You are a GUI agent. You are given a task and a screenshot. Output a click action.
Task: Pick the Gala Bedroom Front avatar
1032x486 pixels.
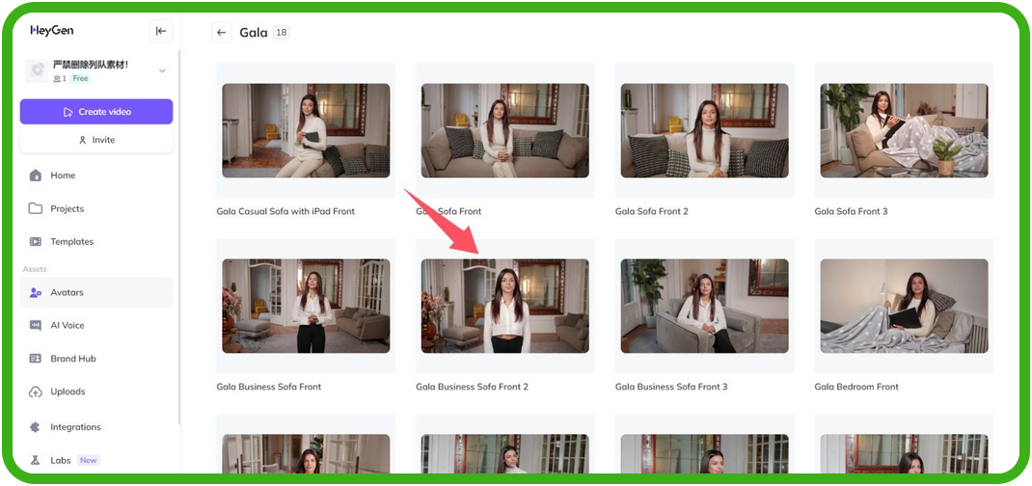pos(904,306)
